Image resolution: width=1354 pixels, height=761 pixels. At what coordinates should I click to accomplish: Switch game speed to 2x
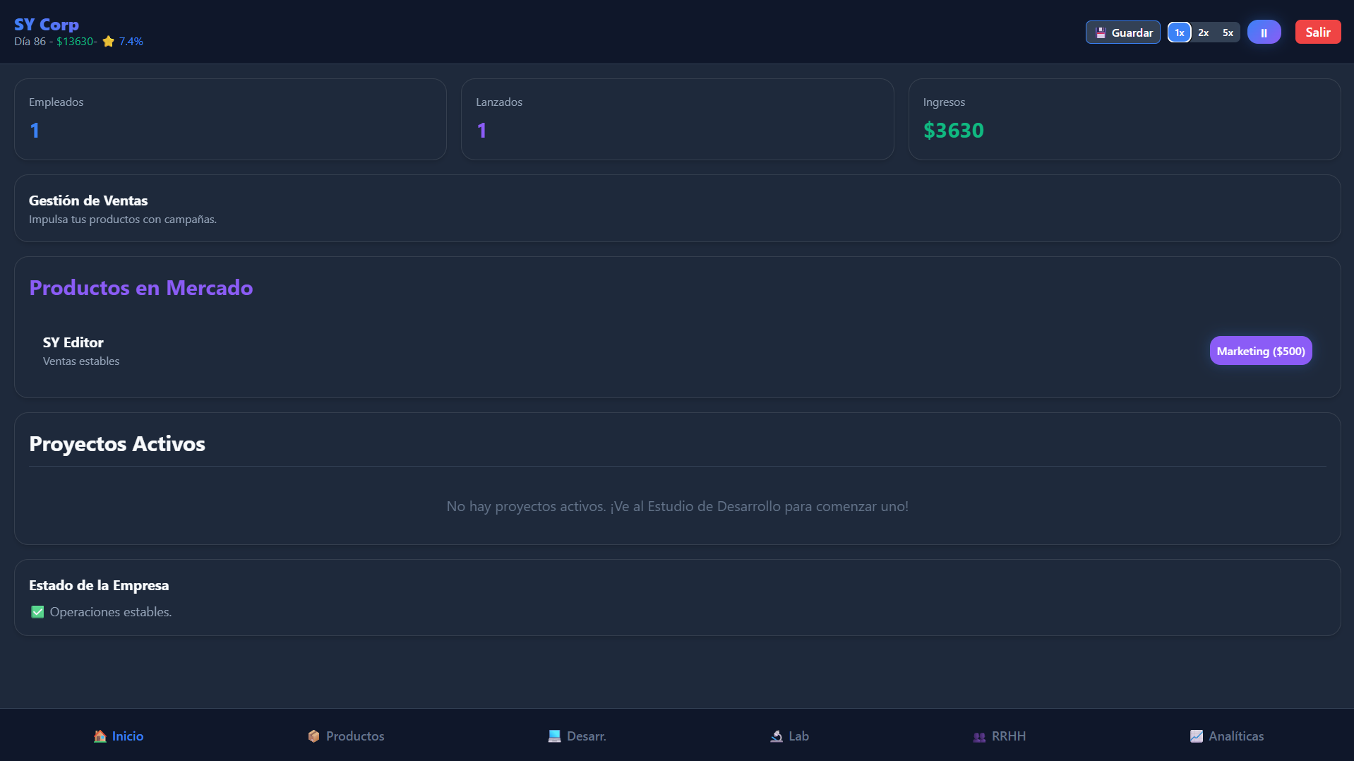click(1204, 32)
